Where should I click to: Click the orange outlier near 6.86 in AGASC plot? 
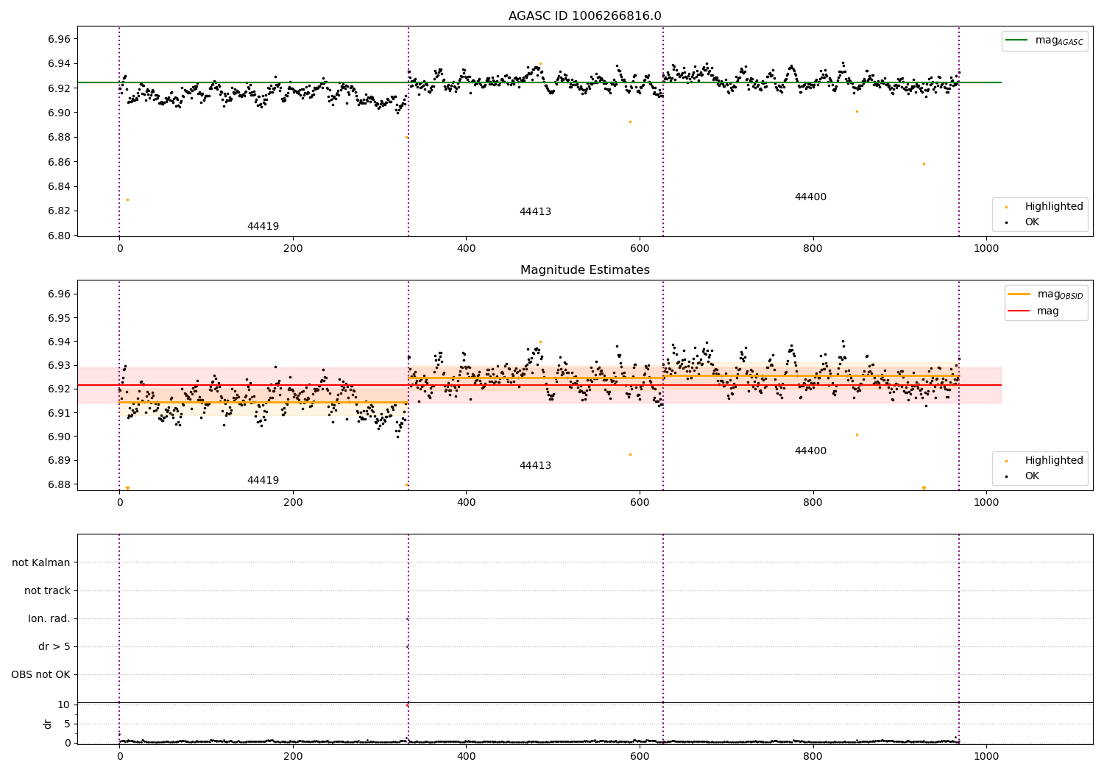tap(924, 163)
